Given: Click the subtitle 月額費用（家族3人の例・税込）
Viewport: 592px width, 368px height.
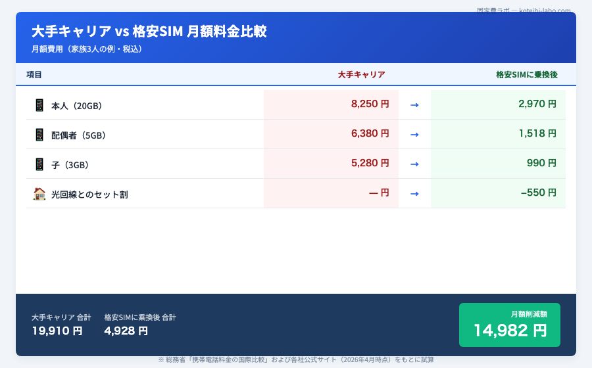Looking at the screenshot, I should pos(87,49).
